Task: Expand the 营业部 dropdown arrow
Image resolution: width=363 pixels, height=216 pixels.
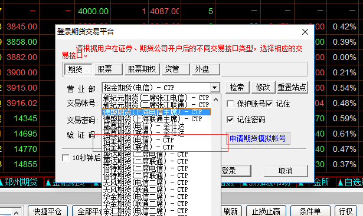Action: click(215, 88)
